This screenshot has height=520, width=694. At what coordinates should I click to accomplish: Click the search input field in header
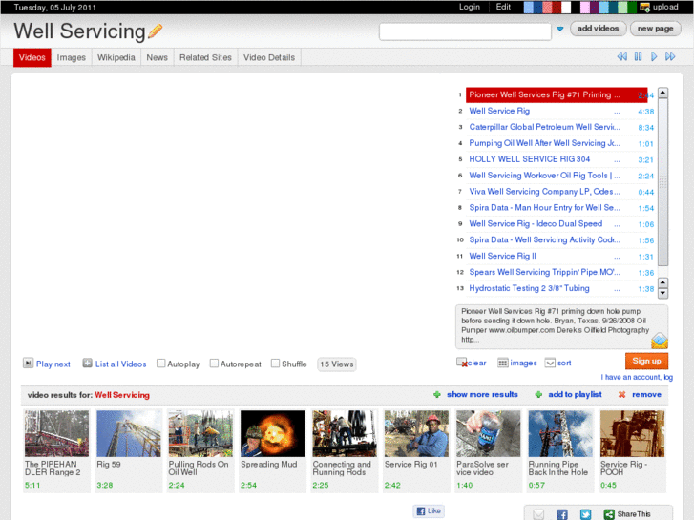coord(465,31)
